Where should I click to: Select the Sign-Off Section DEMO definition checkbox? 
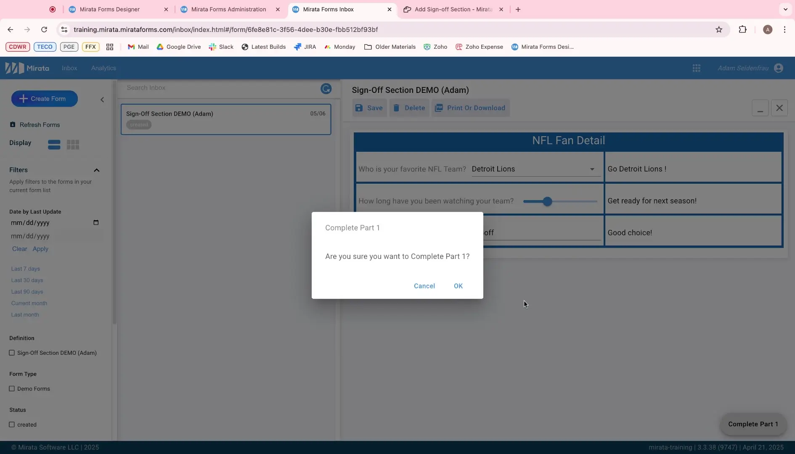coord(12,353)
